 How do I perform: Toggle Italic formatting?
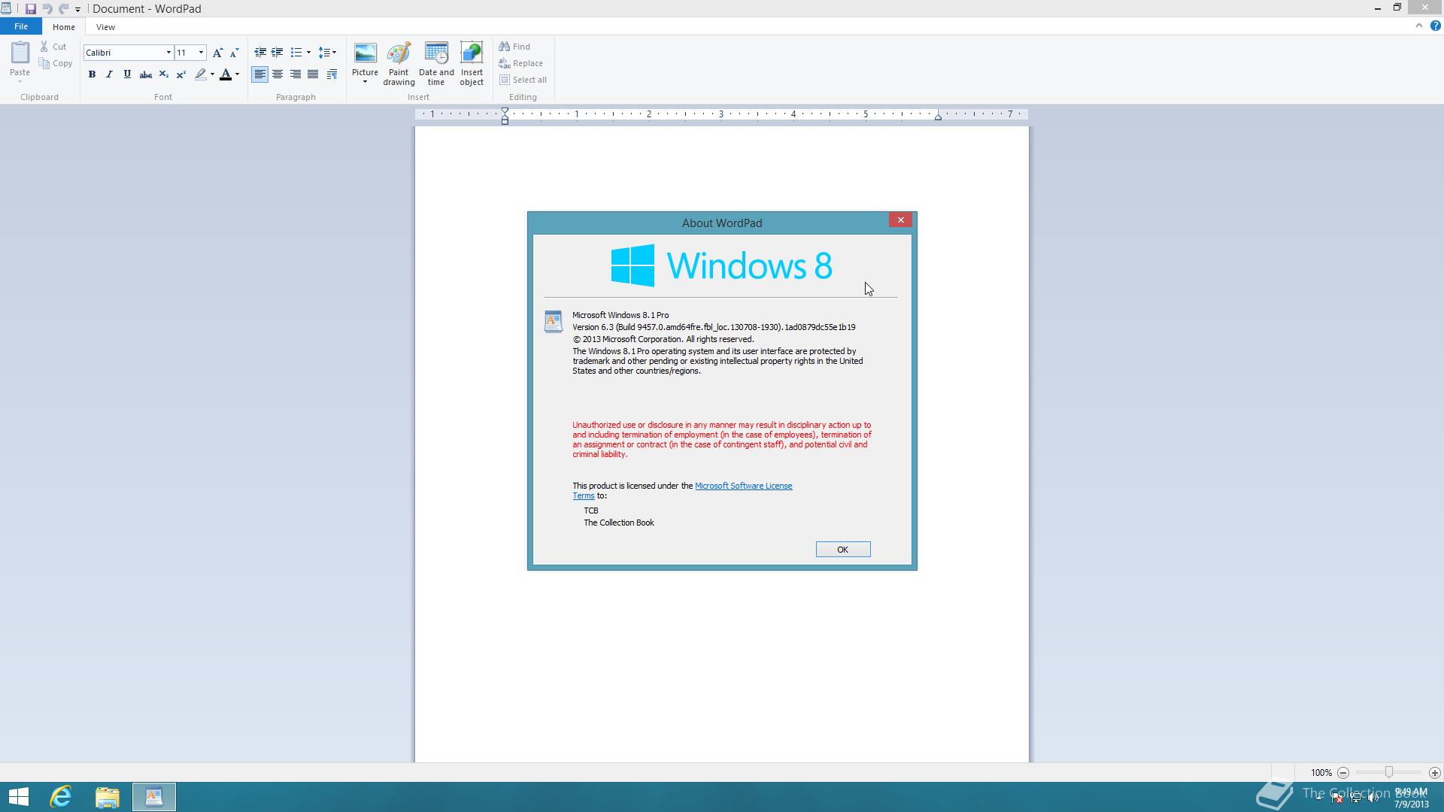coord(109,74)
